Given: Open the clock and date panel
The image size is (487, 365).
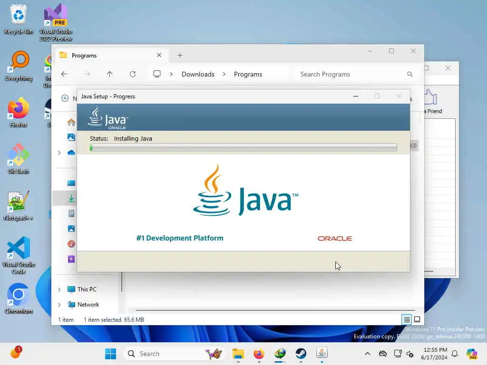Looking at the screenshot, I should [x=435, y=354].
